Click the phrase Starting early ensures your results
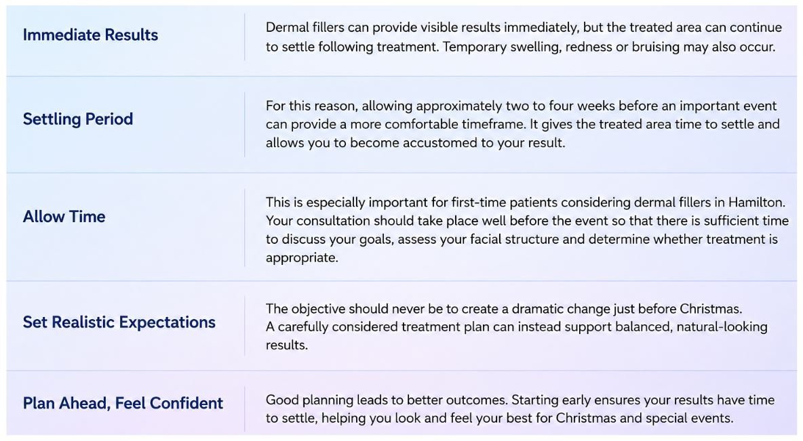 [x=612, y=400]
